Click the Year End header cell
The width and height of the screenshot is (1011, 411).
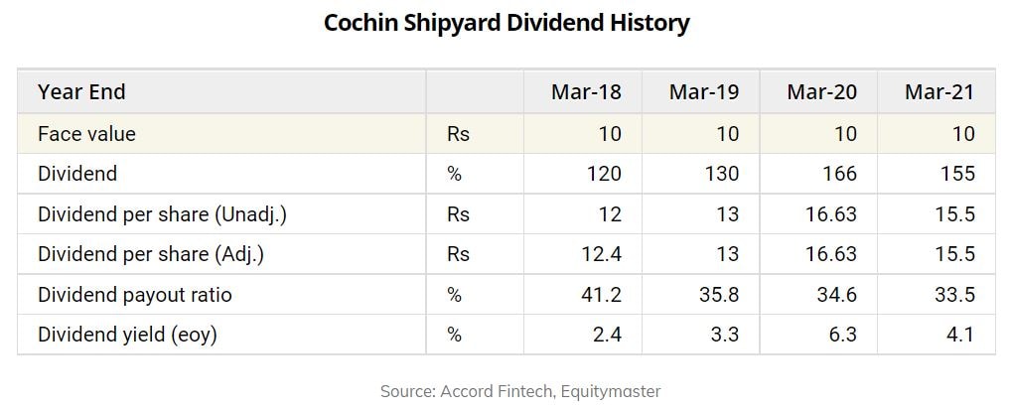81,93
